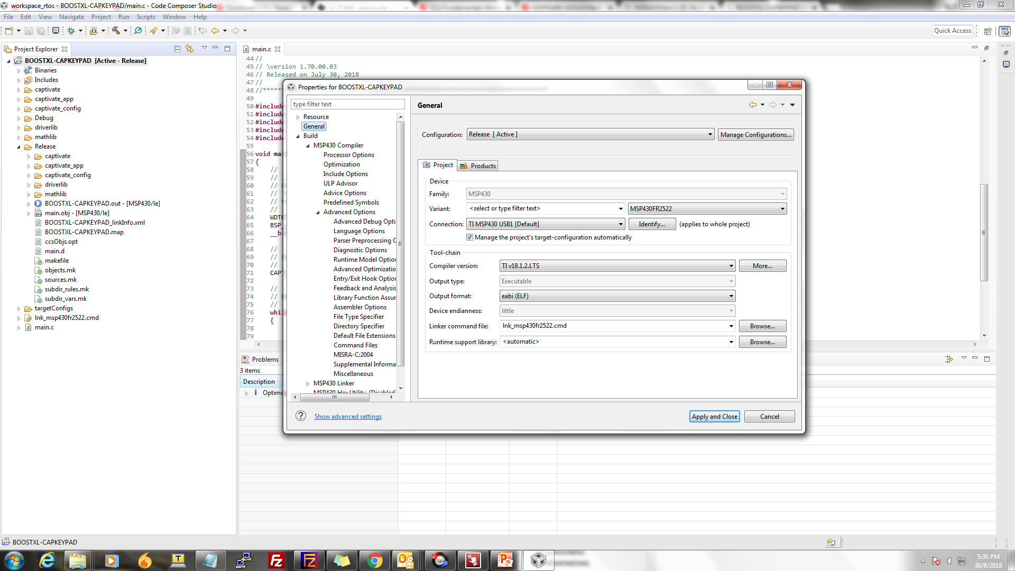Open the Scripts menu
1015x571 pixels.
click(x=146, y=17)
